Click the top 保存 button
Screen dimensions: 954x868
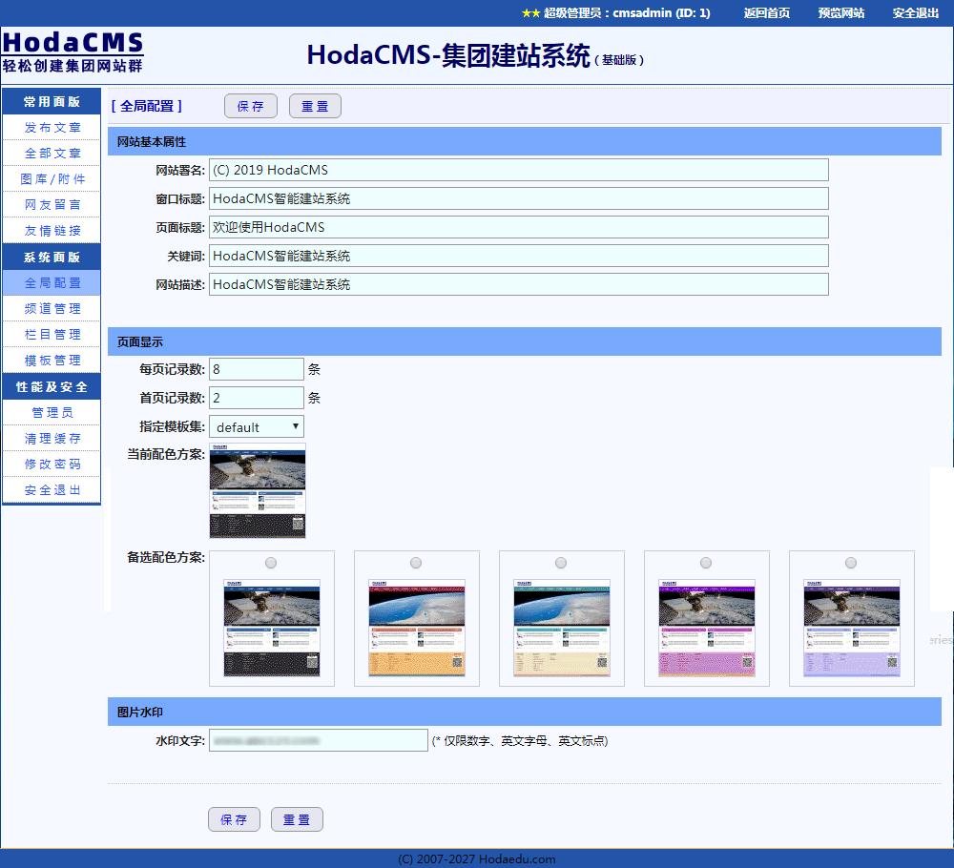click(251, 107)
